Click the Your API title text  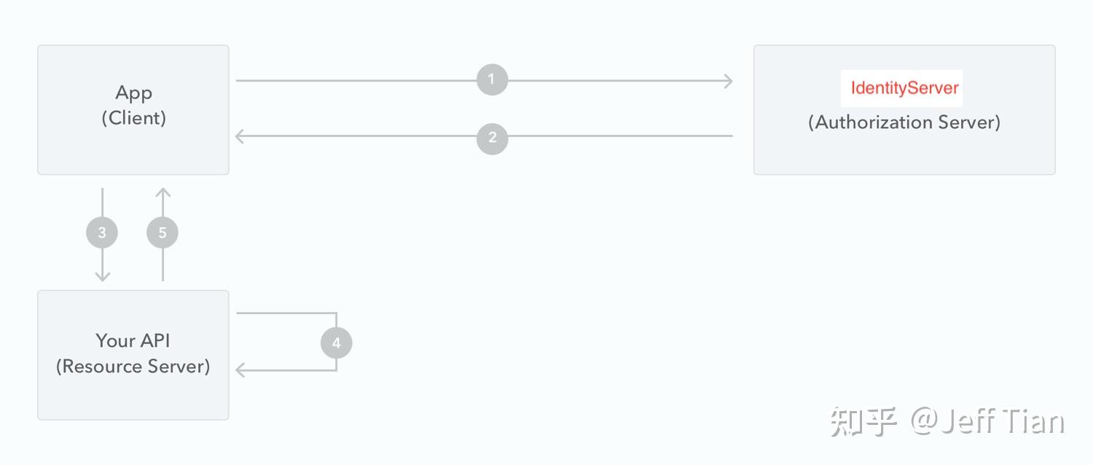pos(133,340)
